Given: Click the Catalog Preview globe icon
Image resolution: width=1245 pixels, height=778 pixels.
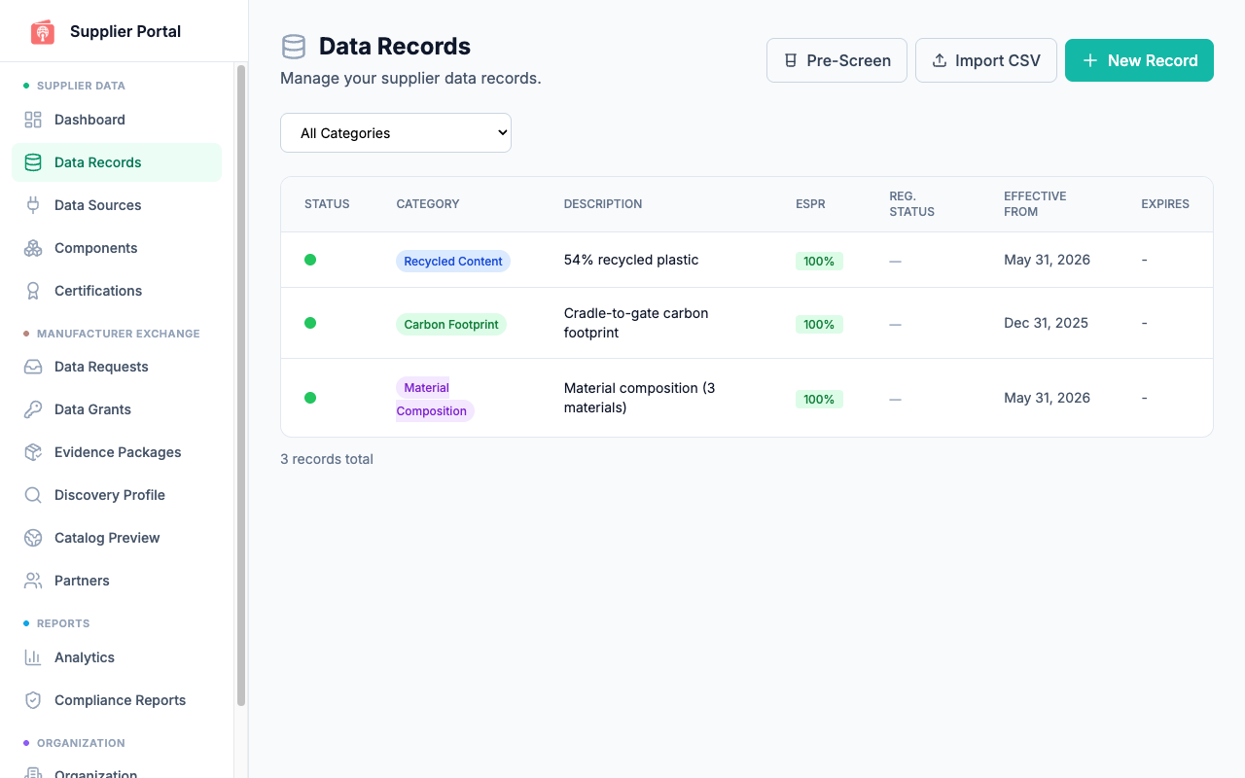Looking at the screenshot, I should [x=33, y=538].
